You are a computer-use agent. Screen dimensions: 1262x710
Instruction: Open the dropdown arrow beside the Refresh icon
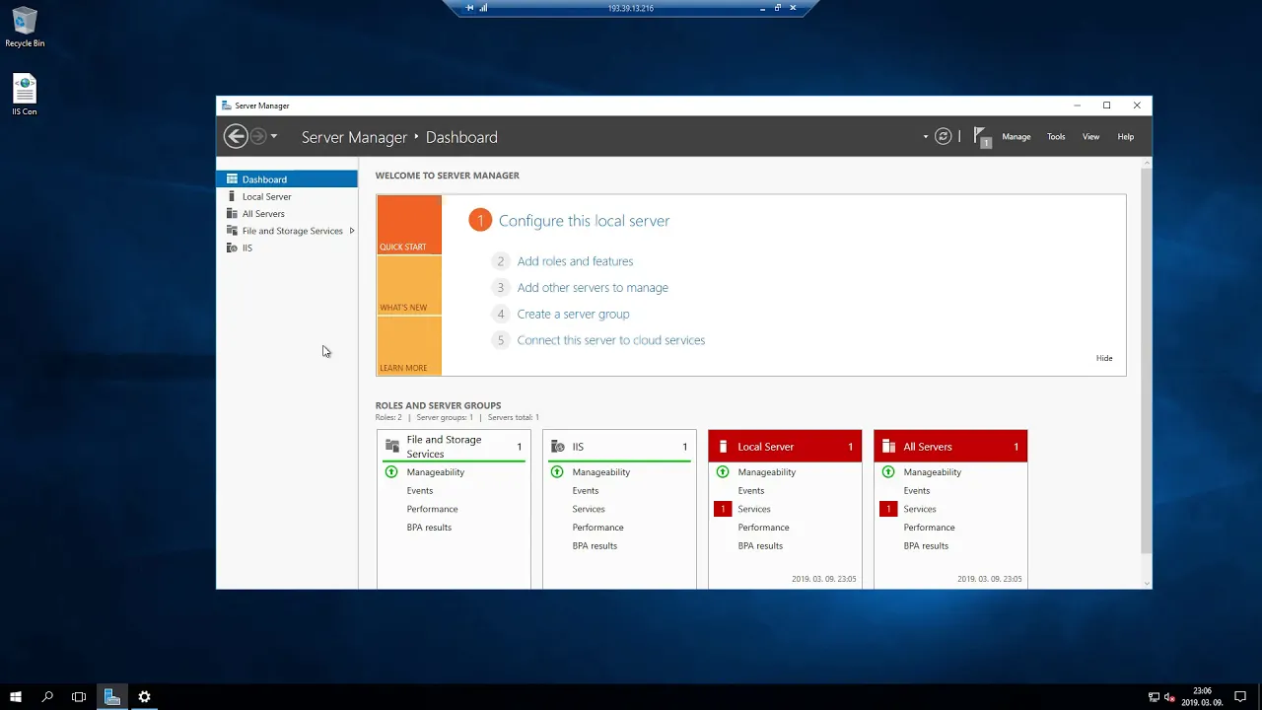coord(926,137)
